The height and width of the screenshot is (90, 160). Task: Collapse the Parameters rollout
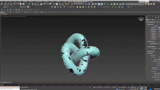point(150,53)
